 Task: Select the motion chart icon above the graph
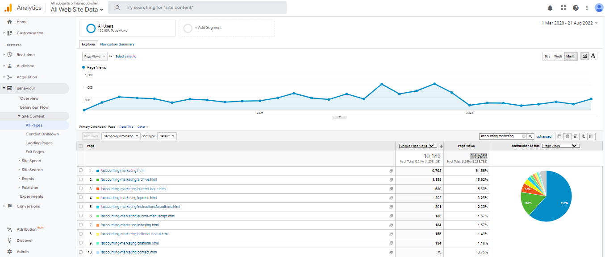[x=593, y=56]
